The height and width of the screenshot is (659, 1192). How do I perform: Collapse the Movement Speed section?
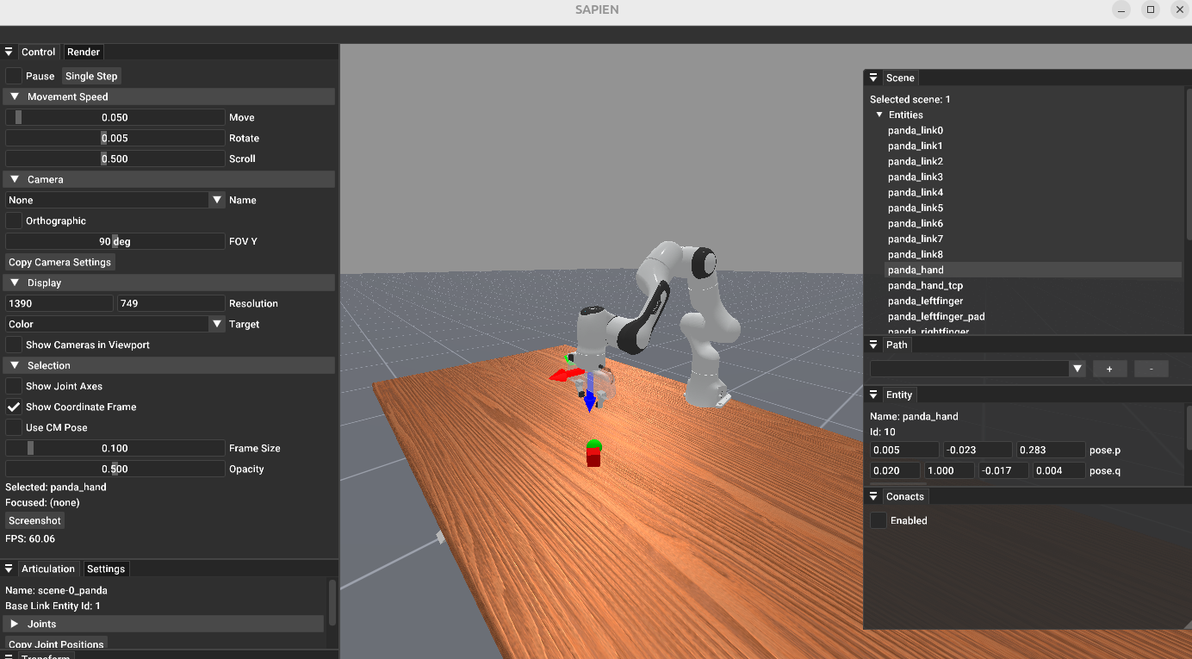[x=15, y=96]
